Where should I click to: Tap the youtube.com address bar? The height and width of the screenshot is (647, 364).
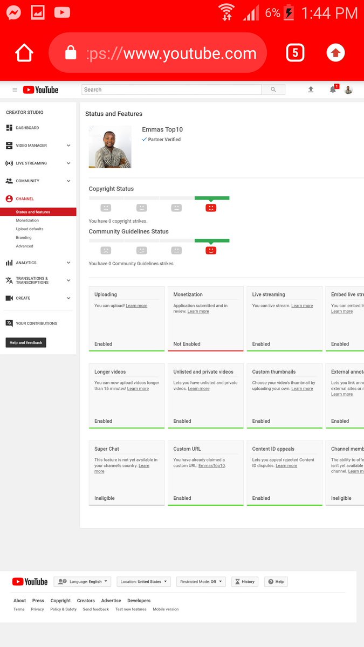pos(157,53)
